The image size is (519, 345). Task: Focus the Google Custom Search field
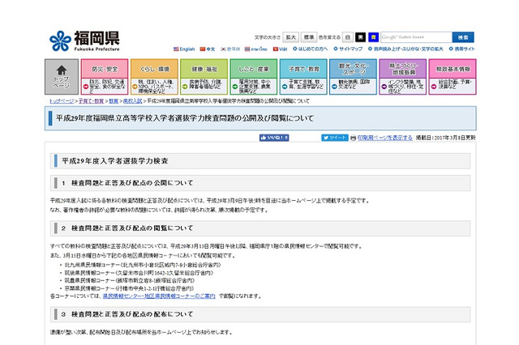pos(416,37)
